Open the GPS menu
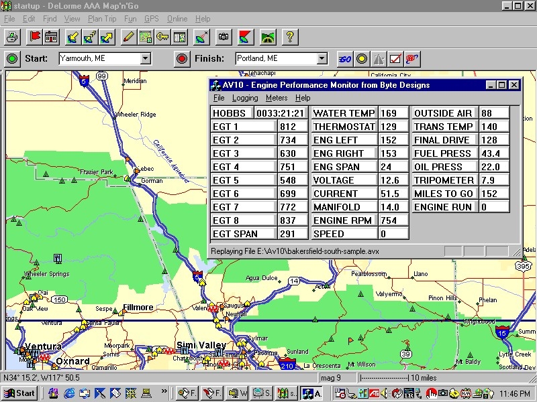This screenshot has height=402, width=537. [x=152, y=19]
